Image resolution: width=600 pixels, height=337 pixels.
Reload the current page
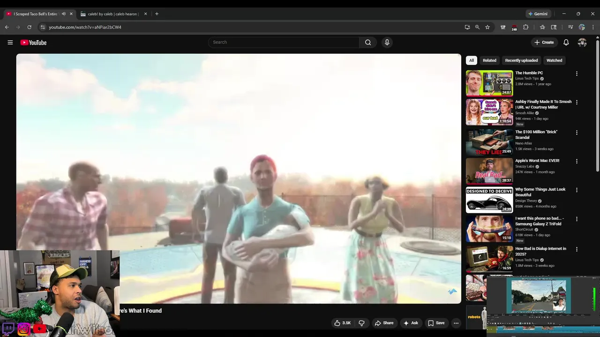point(29,27)
